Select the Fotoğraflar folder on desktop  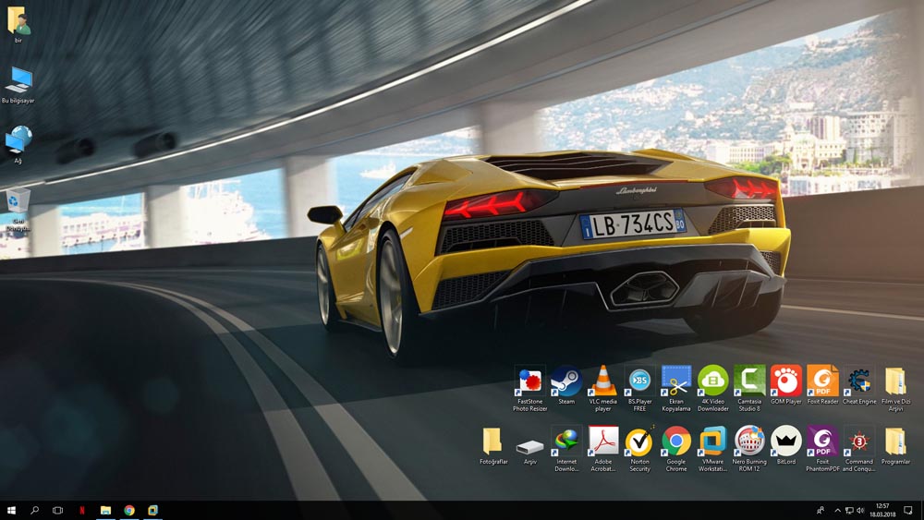(x=492, y=442)
